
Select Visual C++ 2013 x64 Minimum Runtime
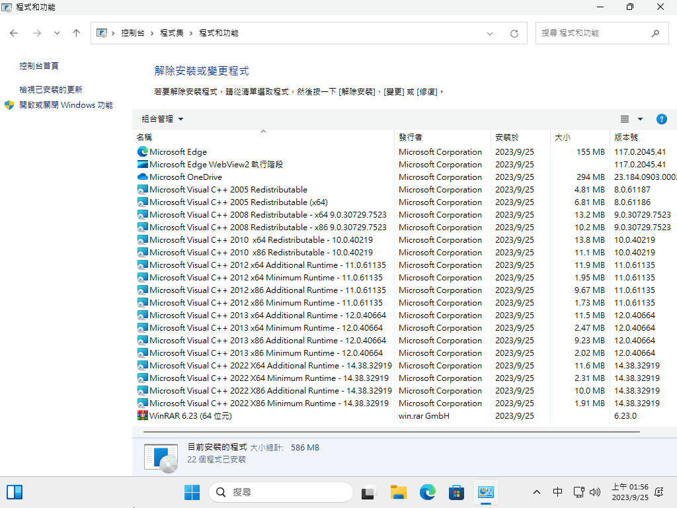[x=266, y=327]
